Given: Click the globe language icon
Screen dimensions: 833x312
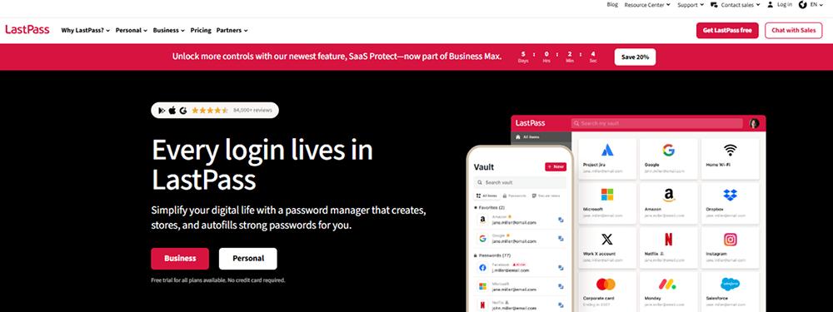Looking at the screenshot, I should (x=803, y=4).
